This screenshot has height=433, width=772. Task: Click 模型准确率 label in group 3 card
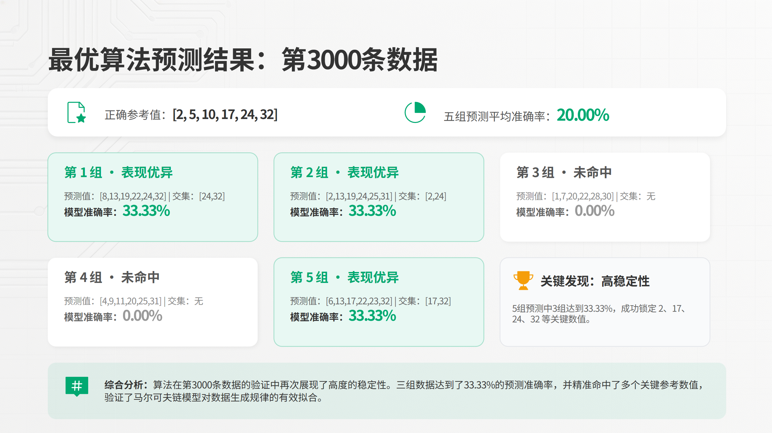[x=543, y=212]
